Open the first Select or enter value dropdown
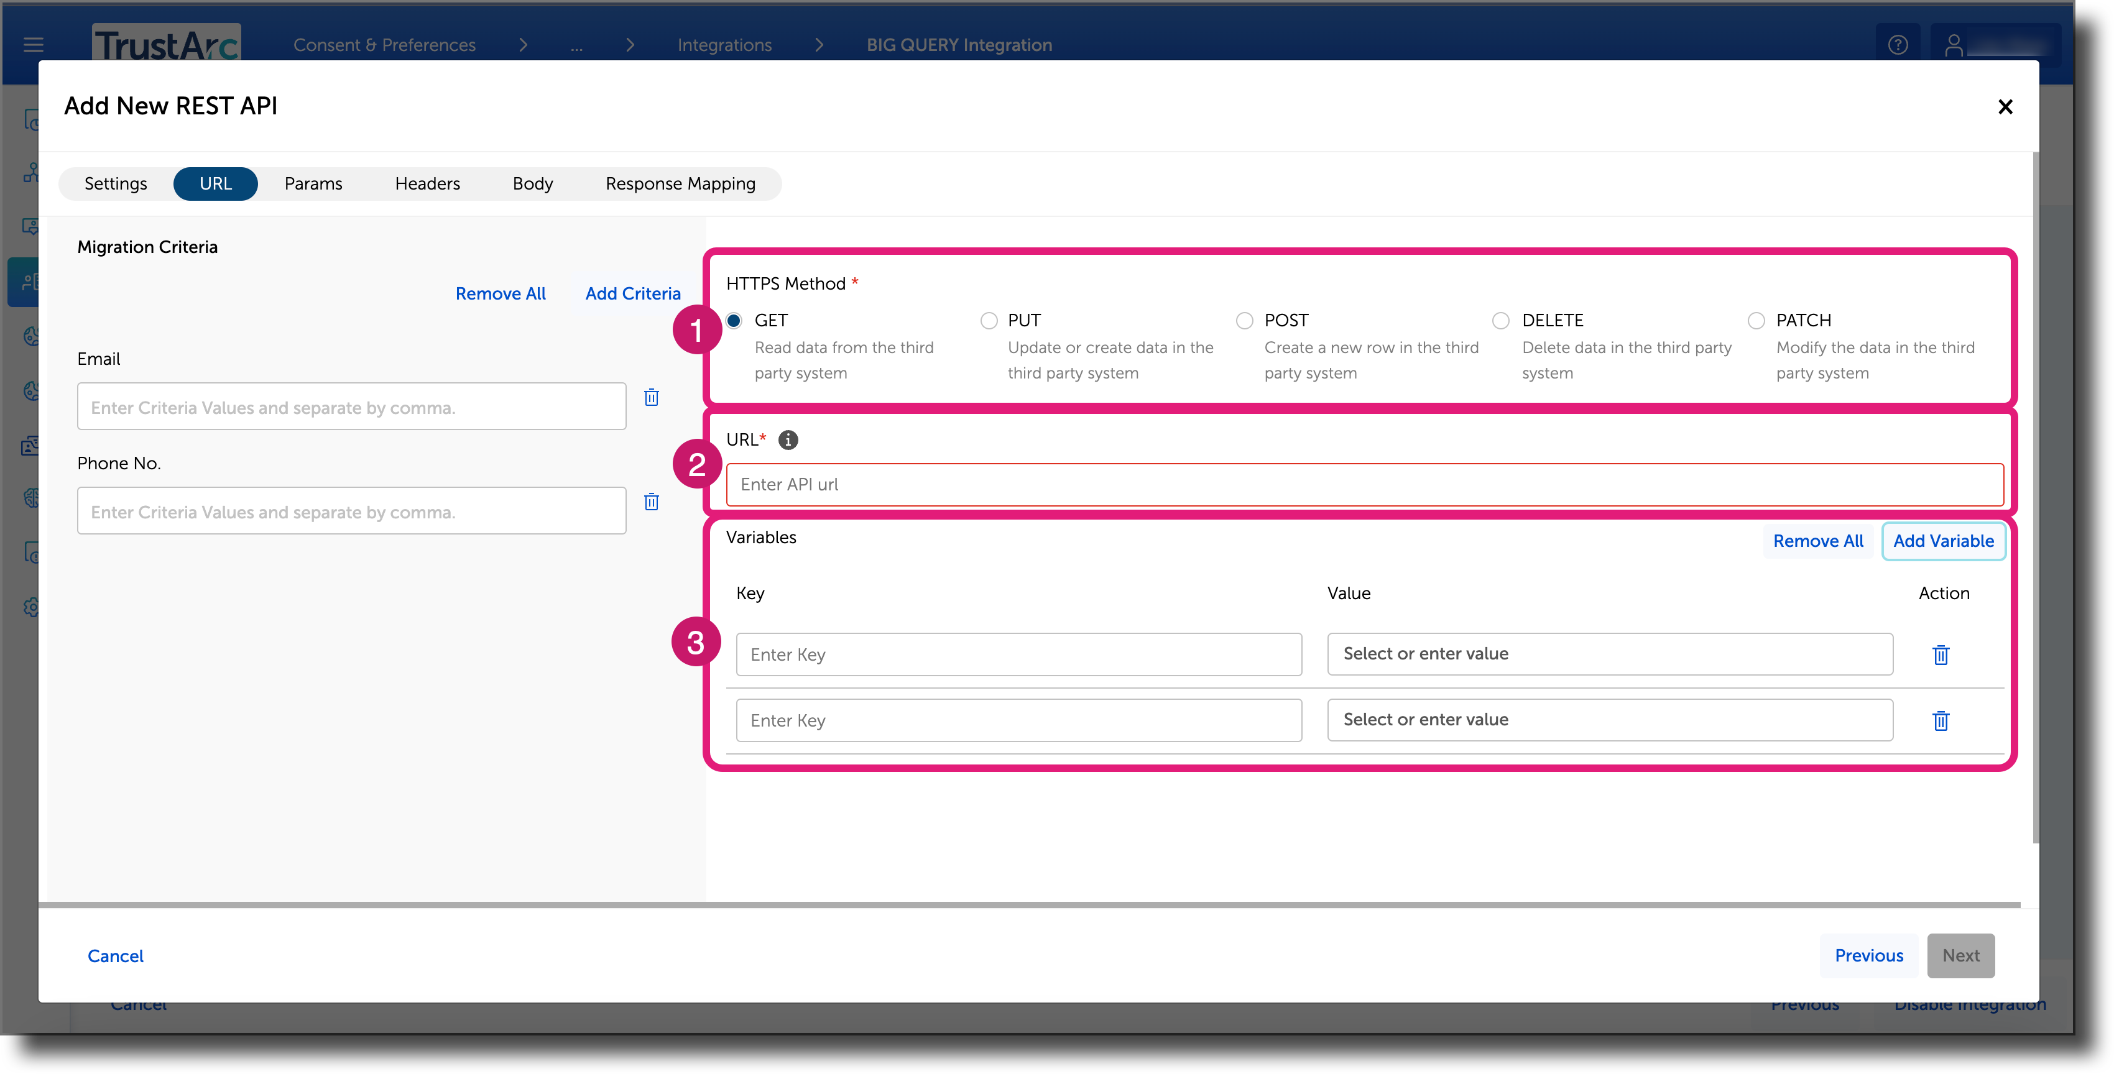Screen dimensions: 2114x1074 (x=1609, y=654)
